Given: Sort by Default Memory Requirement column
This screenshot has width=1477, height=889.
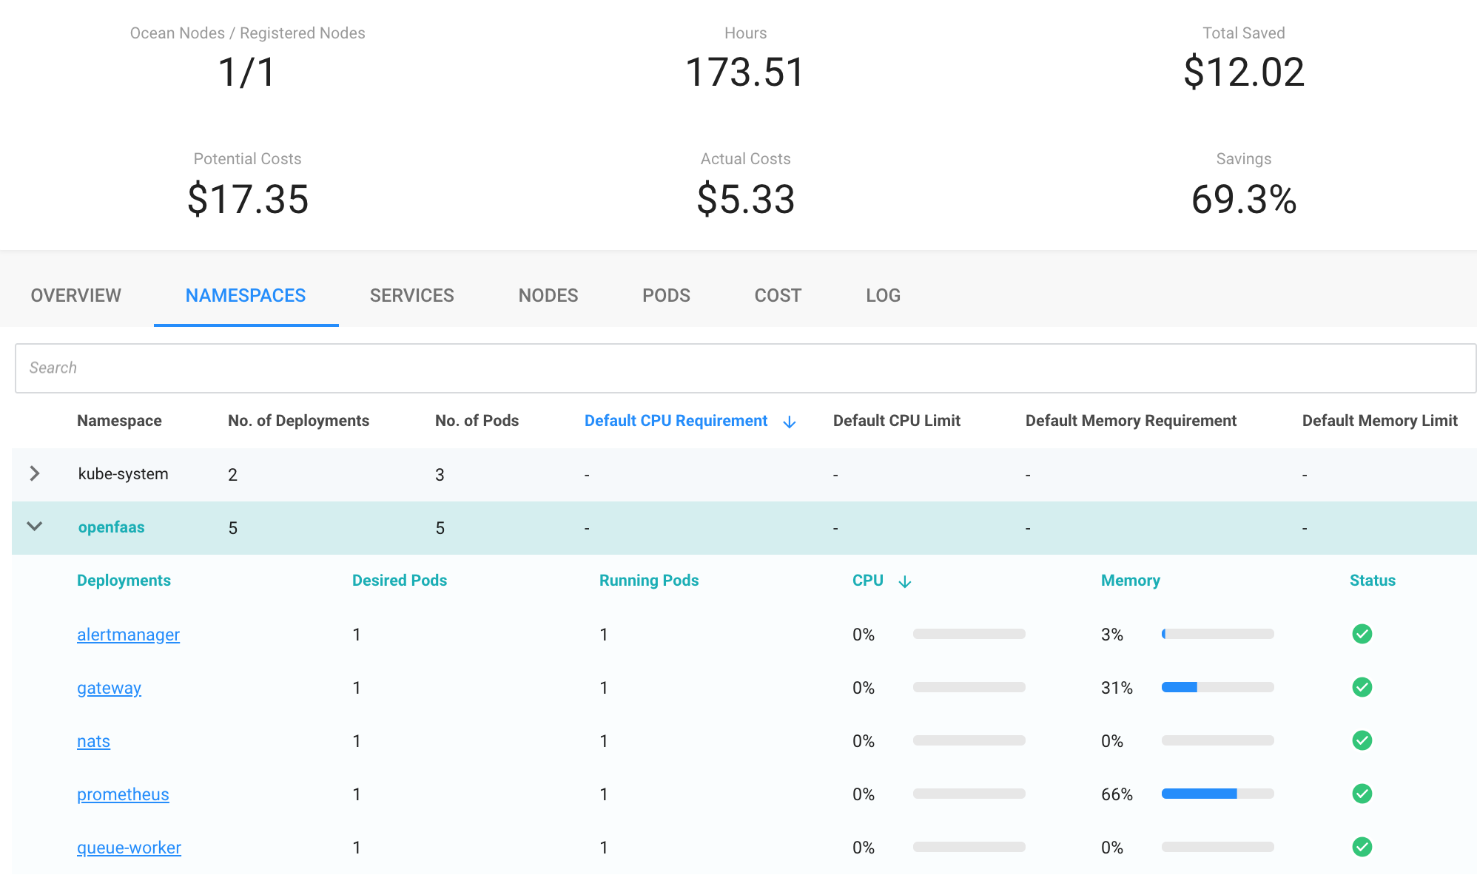Looking at the screenshot, I should coord(1130,421).
